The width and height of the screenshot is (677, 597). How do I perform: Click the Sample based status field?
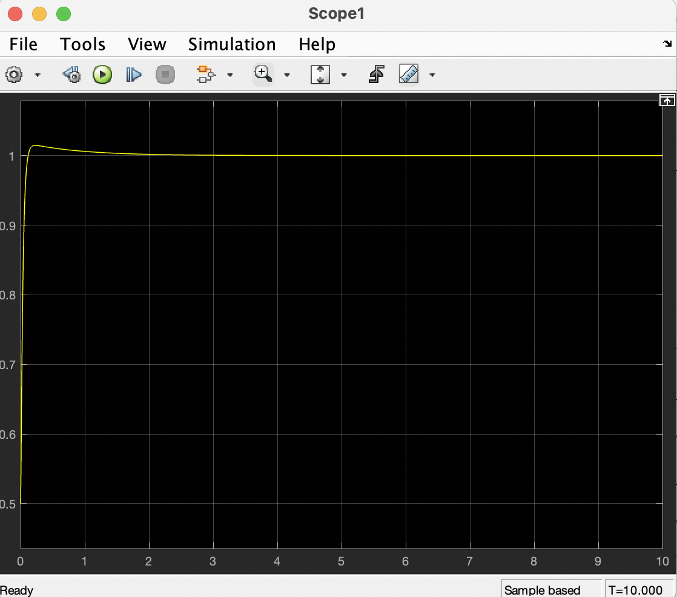(551, 589)
